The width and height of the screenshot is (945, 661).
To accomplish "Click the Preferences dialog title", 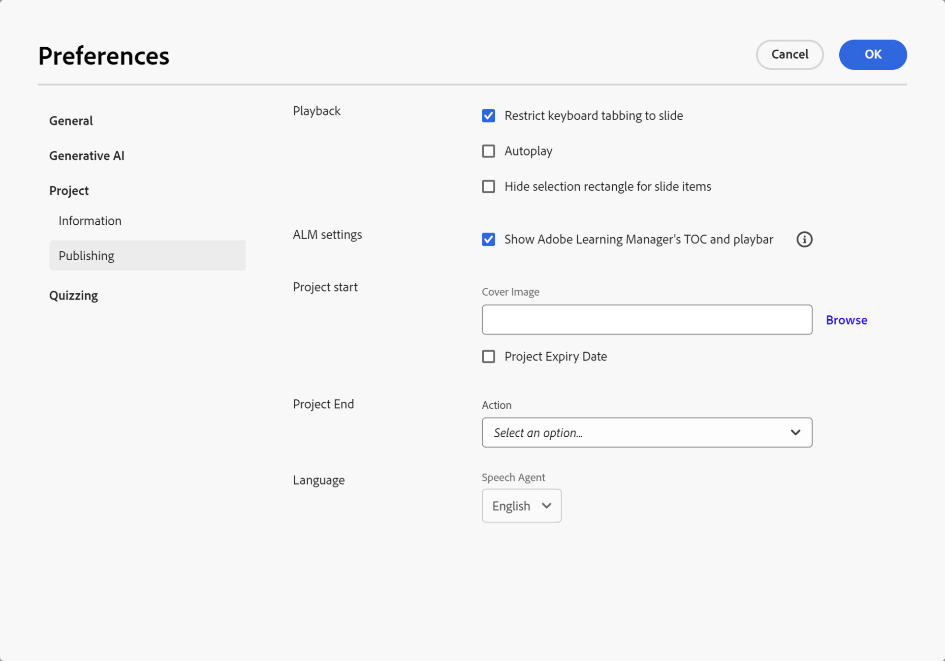I will (x=104, y=56).
